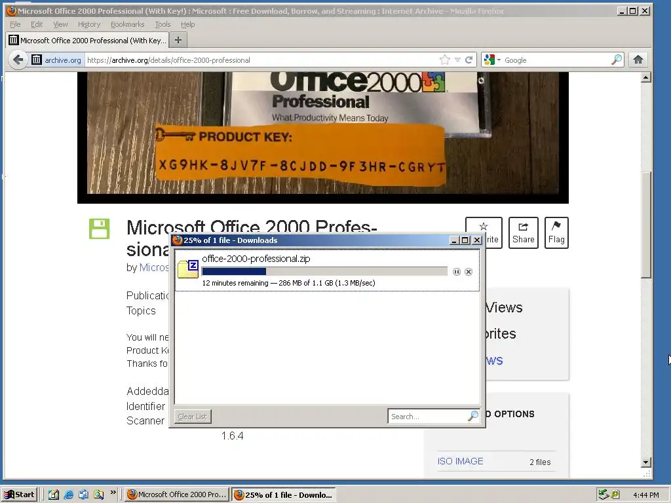
Task: Click the 4:44 PM system clock
Action: click(x=645, y=495)
